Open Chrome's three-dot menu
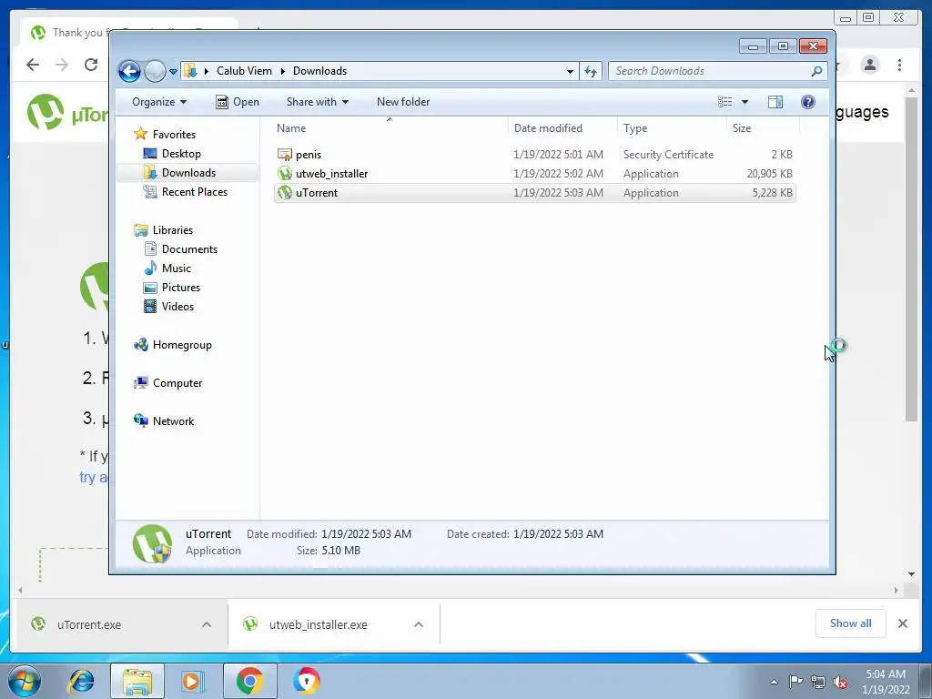Image resolution: width=932 pixels, height=699 pixels. click(900, 65)
